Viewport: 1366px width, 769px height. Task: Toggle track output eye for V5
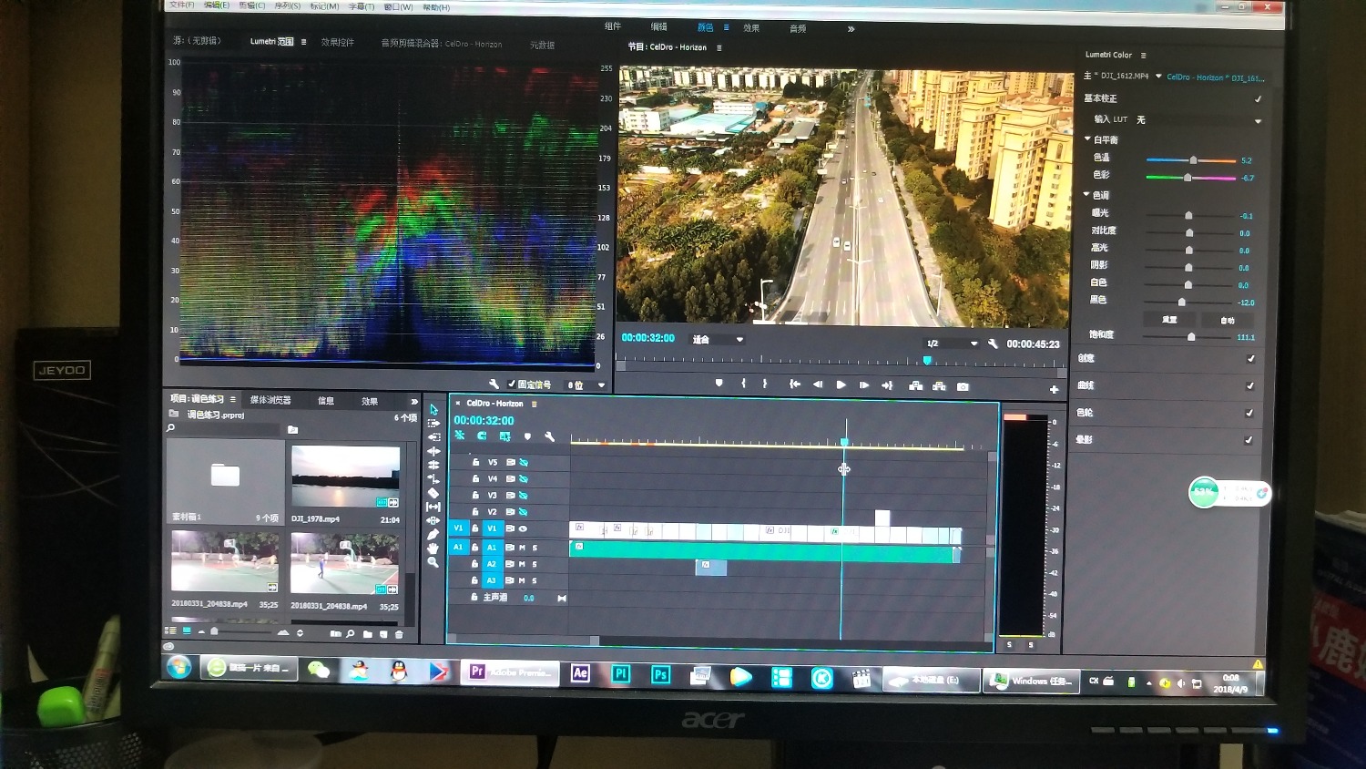point(524,463)
